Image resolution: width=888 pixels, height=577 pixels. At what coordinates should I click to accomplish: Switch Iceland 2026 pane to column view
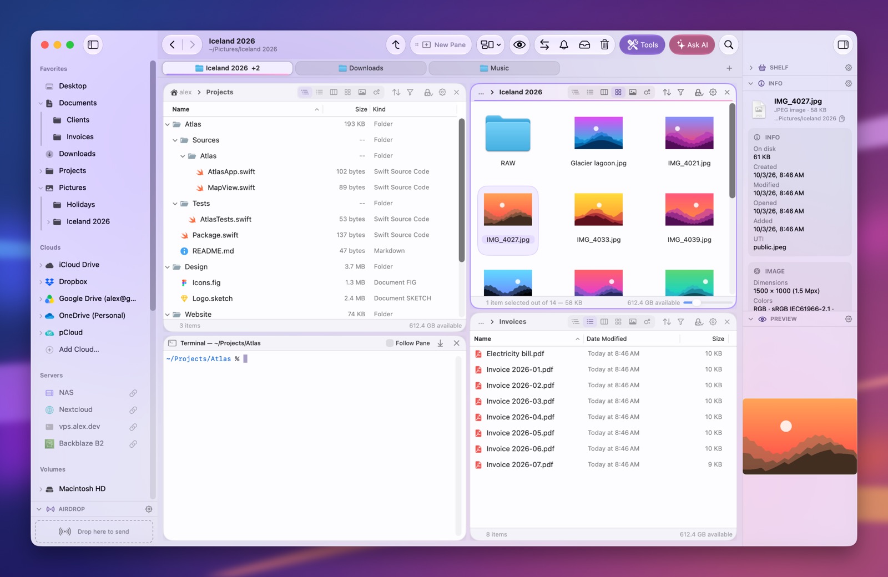point(604,93)
